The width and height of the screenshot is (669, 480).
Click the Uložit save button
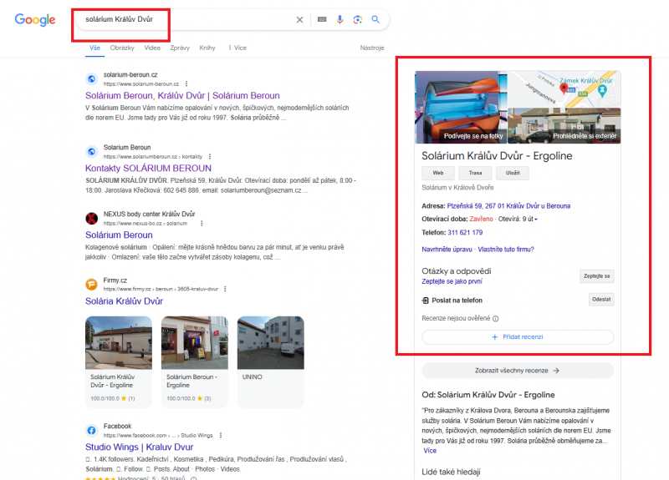(513, 173)
